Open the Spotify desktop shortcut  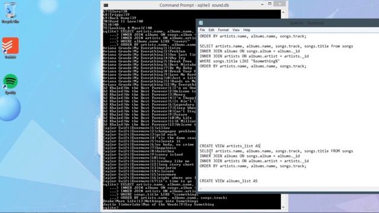[x=11, y=84]
